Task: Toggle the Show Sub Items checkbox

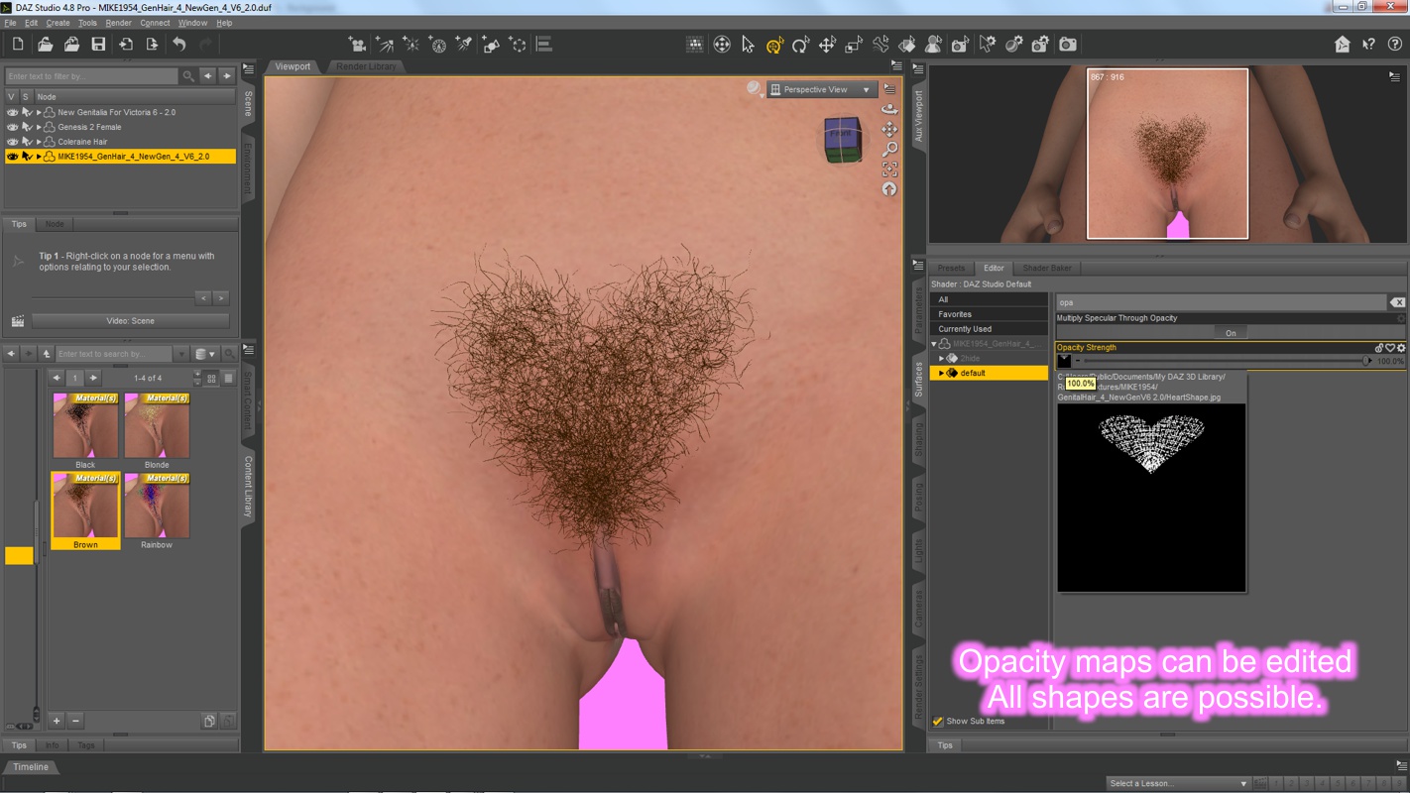Action: [x=938, y=722]
